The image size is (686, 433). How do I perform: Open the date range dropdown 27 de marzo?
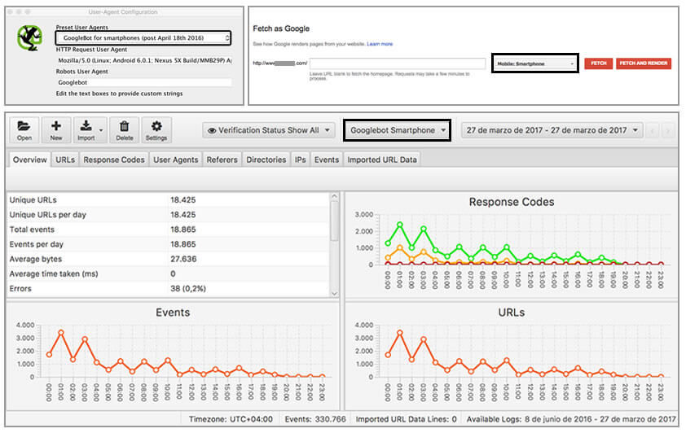(x=552, y=130)
